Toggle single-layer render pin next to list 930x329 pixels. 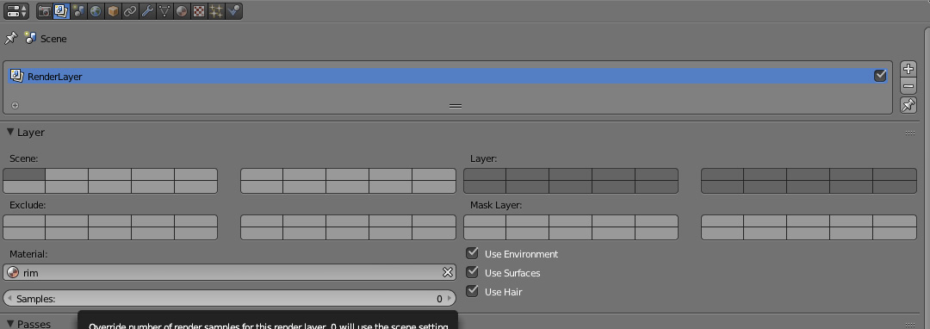[908, 106]
